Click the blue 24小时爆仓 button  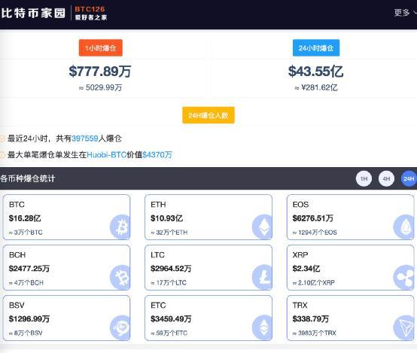click(316, 48)
